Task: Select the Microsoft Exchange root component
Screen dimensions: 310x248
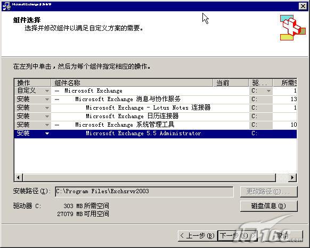Action: [x=93, y=90]
